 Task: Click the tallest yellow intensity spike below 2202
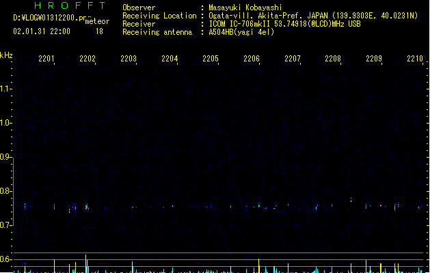click(86, 263)
